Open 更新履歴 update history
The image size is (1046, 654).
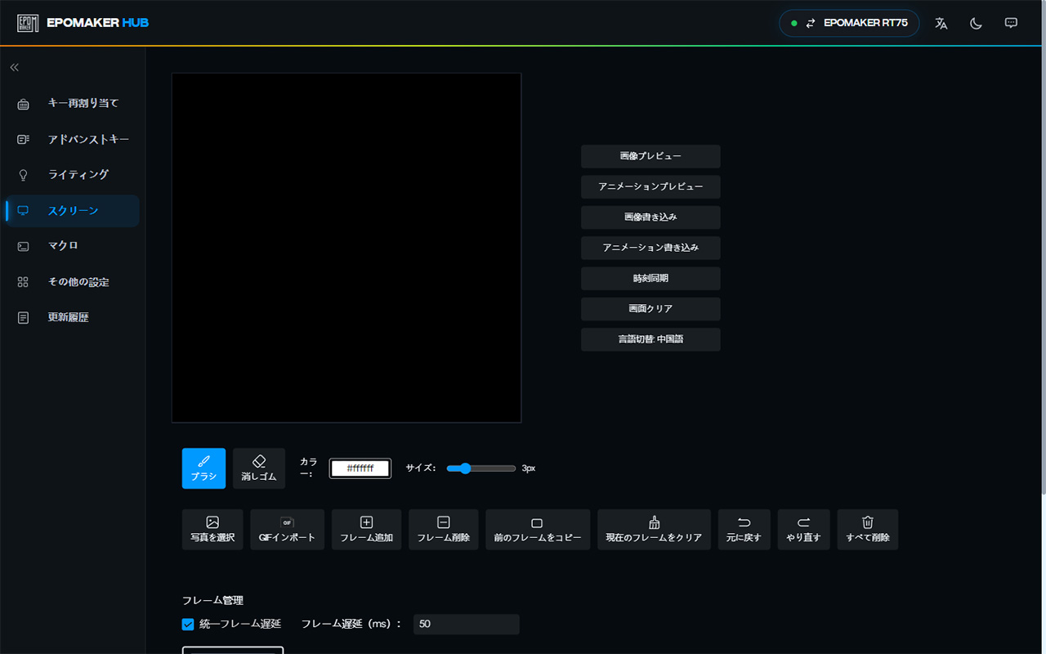point(72,317)
